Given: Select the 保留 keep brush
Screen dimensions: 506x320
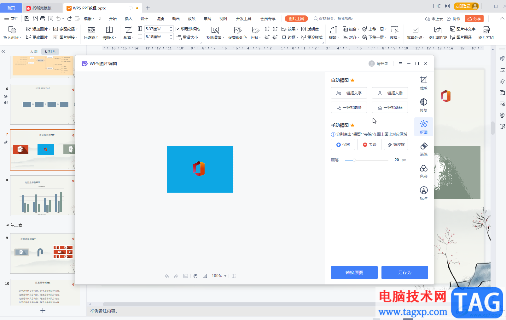Looking at the screenshot, I should point(343,145).
